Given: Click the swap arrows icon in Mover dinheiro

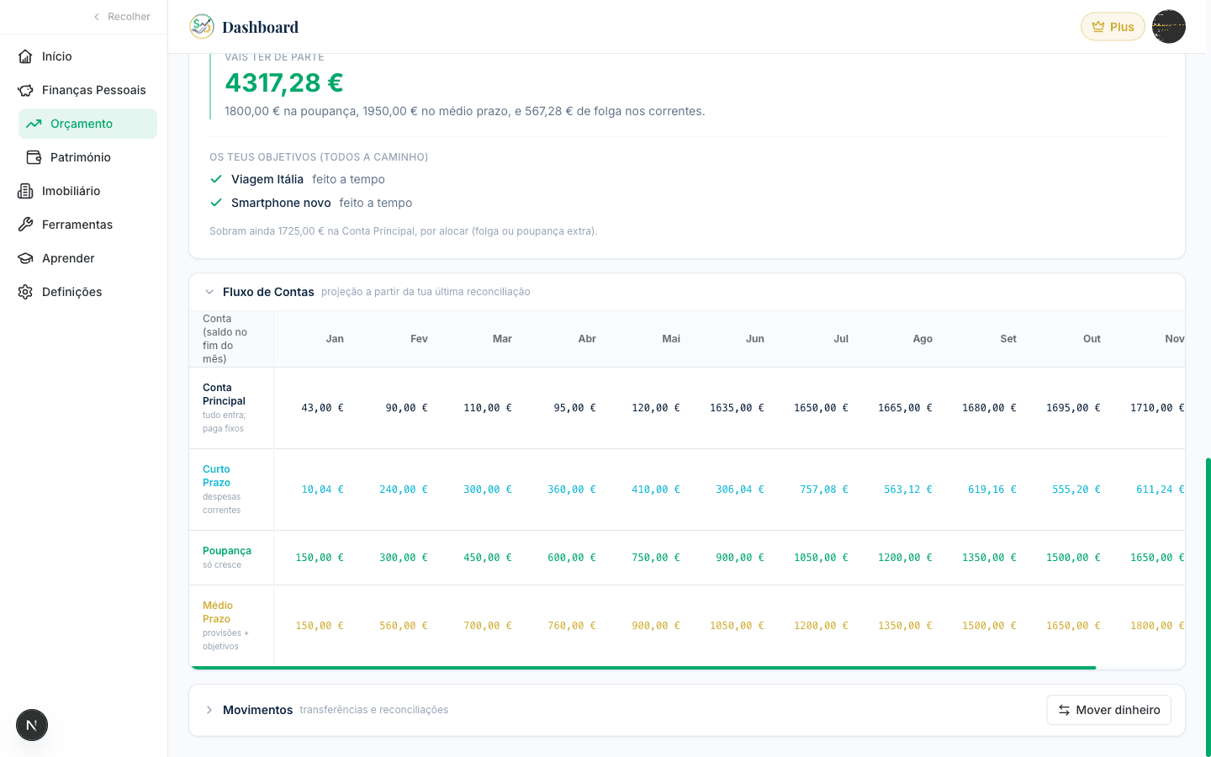Looking at the screenshot, I should [1064, 710].
